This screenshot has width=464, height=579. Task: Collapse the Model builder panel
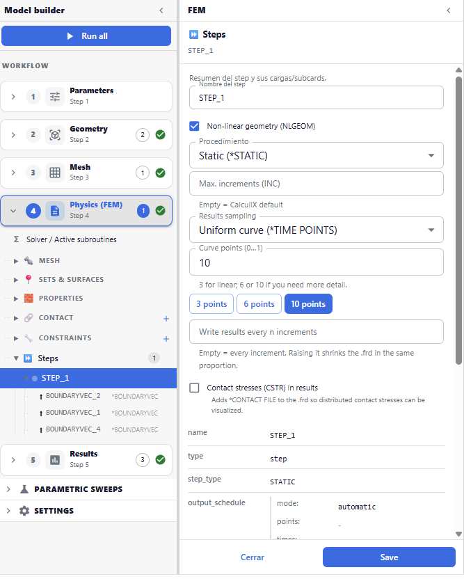click(161, 10)
